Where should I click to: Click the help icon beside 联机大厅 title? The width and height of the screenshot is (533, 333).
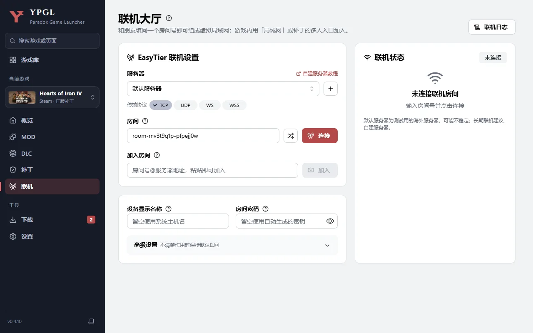pos(169,18)
